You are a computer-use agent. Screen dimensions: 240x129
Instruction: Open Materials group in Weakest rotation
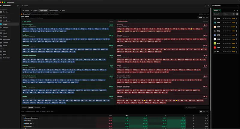tap(119, 35)
